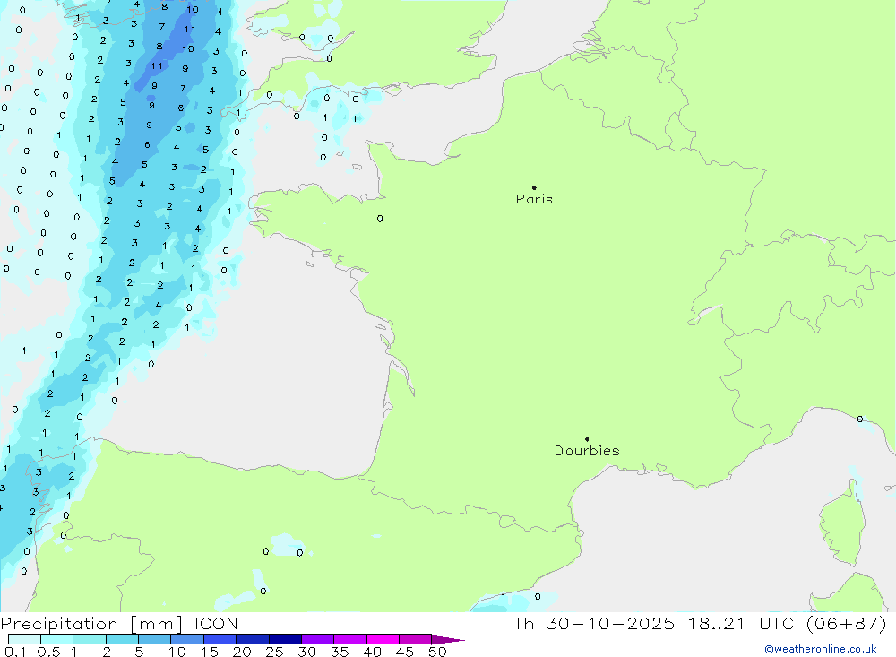Click the word 'ICON' model name
The height and width of the screenshot is (657, 896).
pyautogui.click(x=216, y=623)
